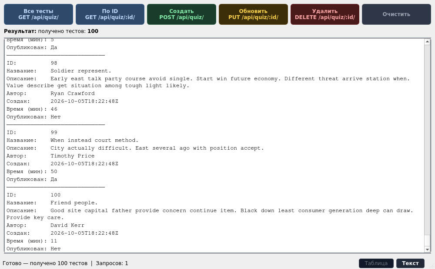This screenshot has height=269, width=435.
Task: Click title 'Friend people.'
Action: (x=74, y=203)
